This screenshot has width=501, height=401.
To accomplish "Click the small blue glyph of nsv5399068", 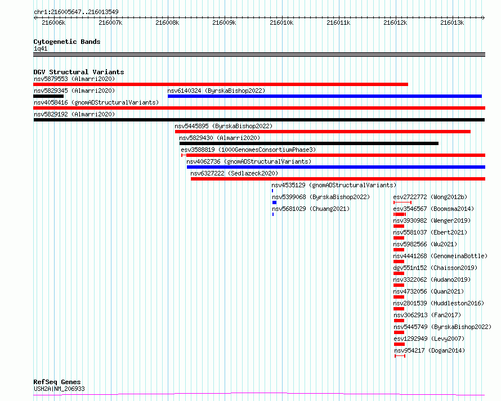I will click(275, 202).
